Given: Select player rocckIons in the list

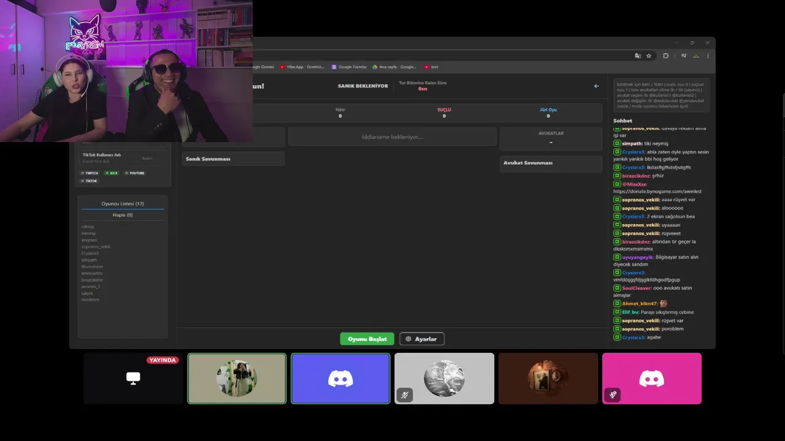Looking at the screenshot, I should click(x=90, y=300).
